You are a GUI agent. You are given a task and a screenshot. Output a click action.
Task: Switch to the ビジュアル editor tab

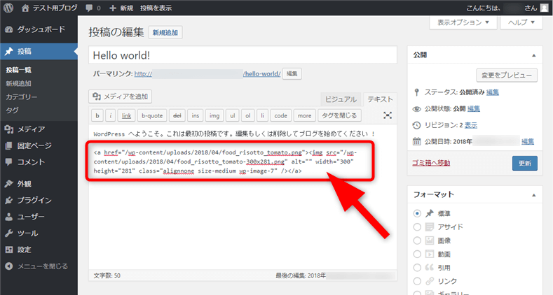(x=341, y=100)
